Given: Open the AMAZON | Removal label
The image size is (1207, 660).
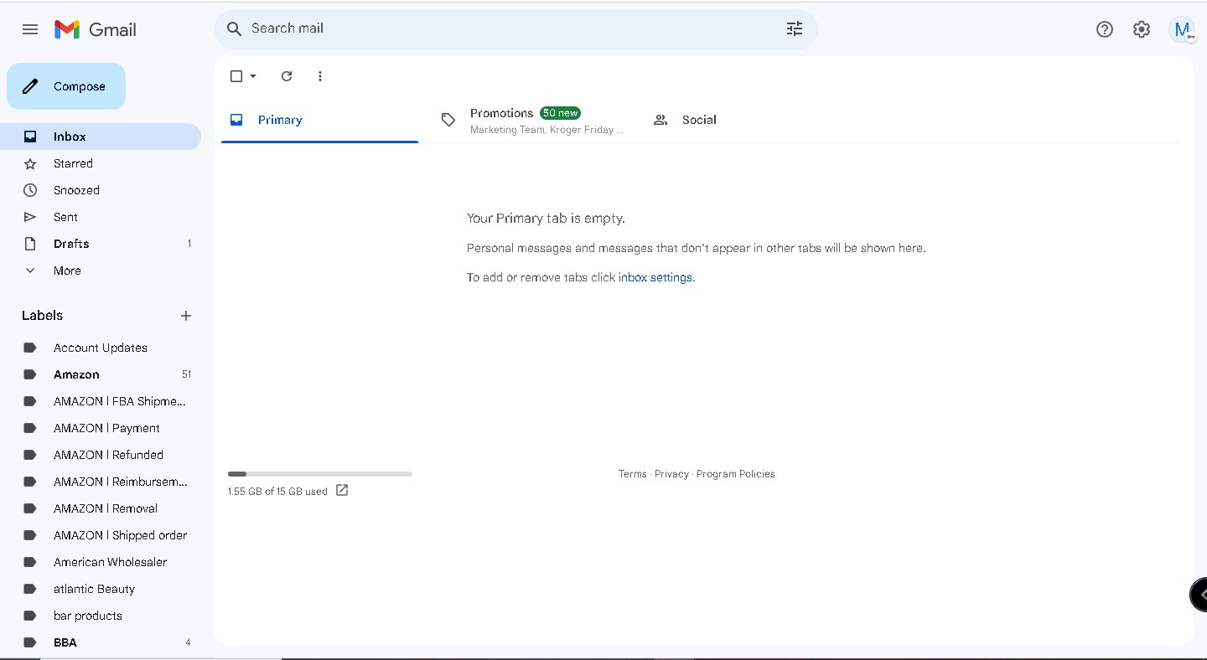Looking at the screenshot, I should tap(101, 508).
